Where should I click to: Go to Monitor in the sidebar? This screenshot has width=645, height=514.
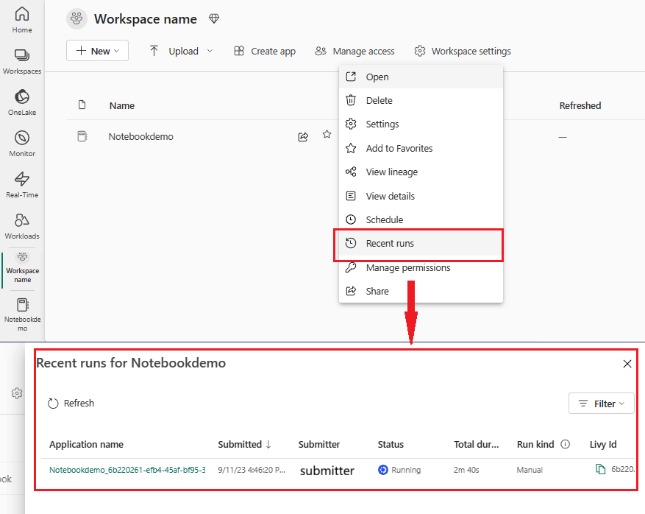point(22,143)
